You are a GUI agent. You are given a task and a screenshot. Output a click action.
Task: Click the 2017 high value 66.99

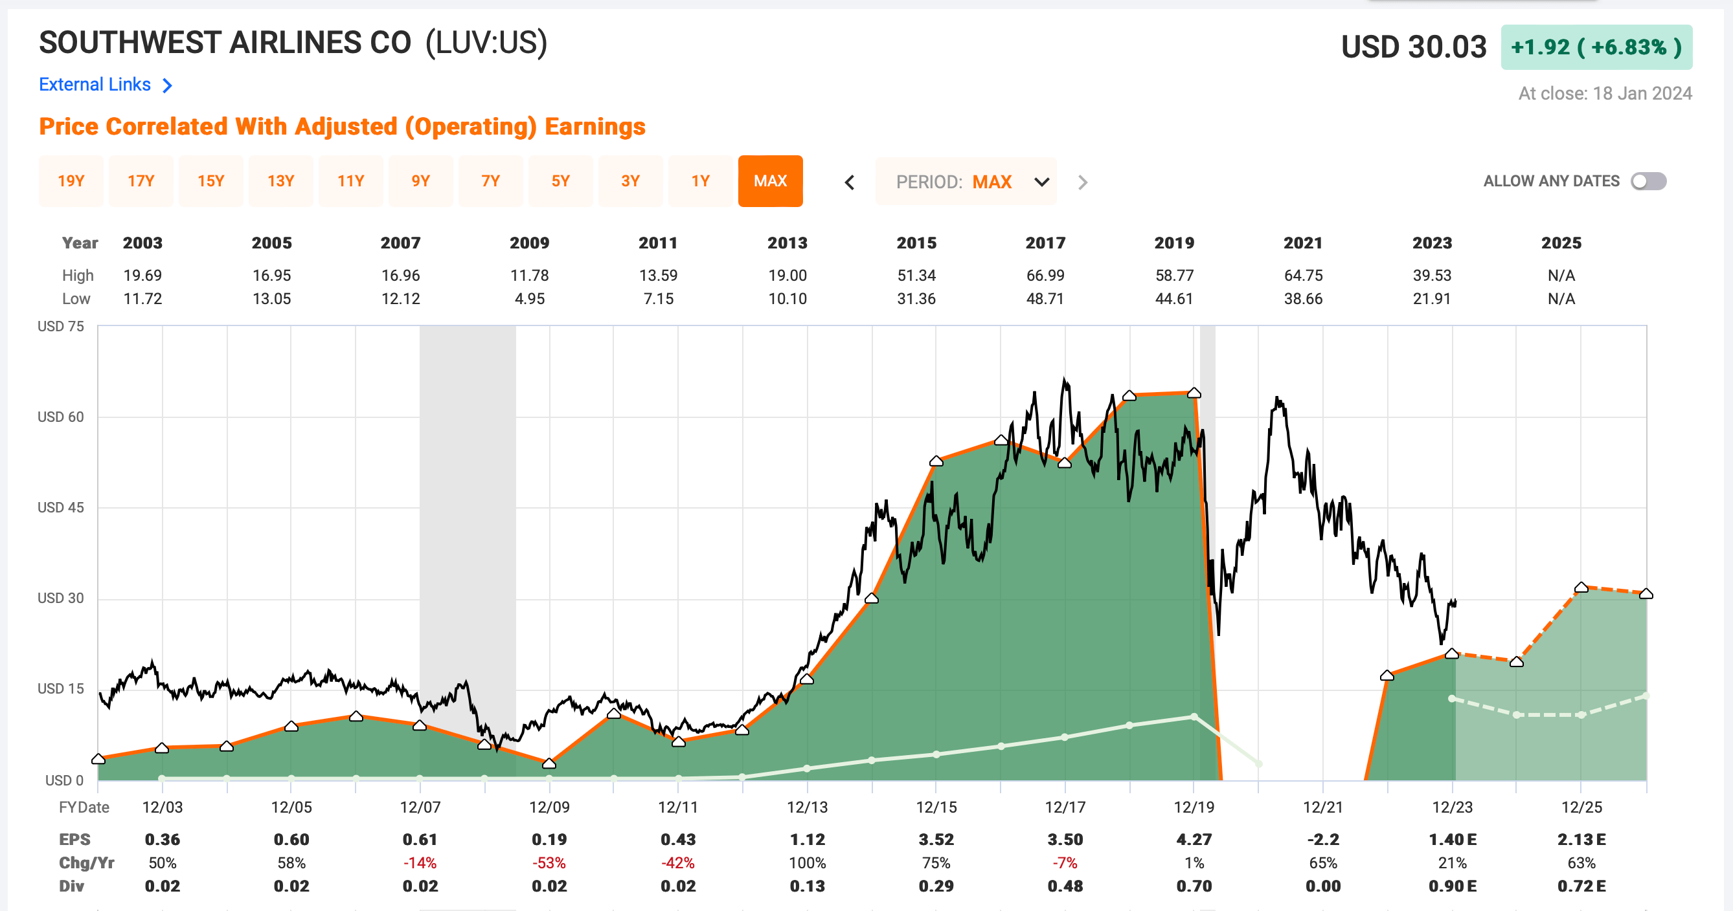(1045, 276)
